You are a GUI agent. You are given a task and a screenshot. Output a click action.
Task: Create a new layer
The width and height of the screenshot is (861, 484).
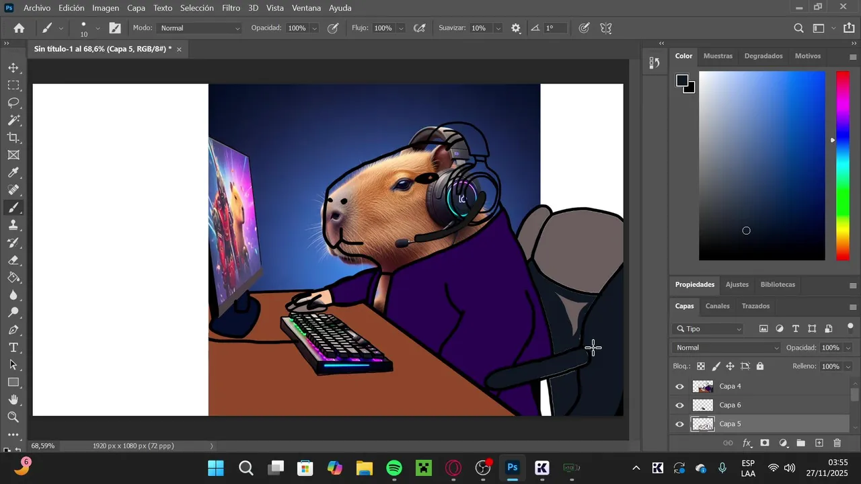point(819,443)
